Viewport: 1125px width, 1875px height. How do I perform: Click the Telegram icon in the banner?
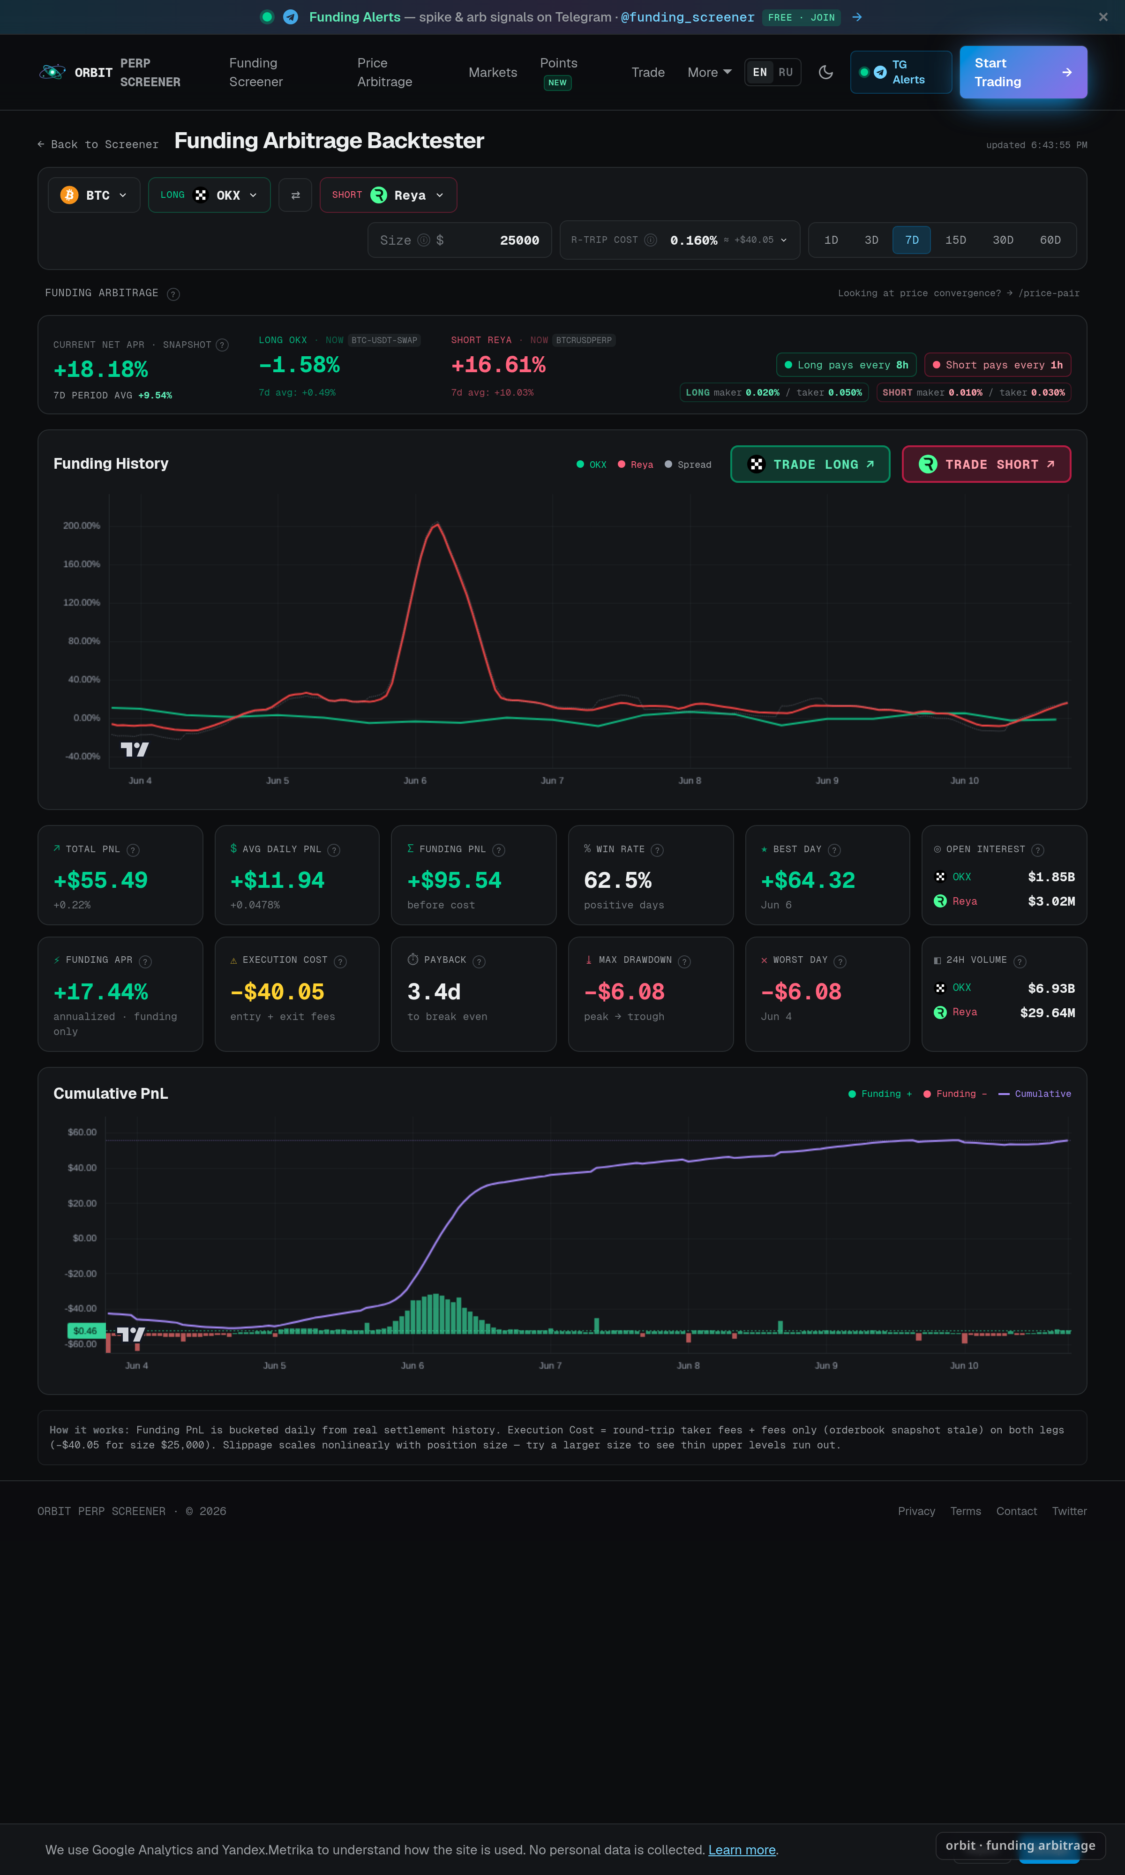290,17
